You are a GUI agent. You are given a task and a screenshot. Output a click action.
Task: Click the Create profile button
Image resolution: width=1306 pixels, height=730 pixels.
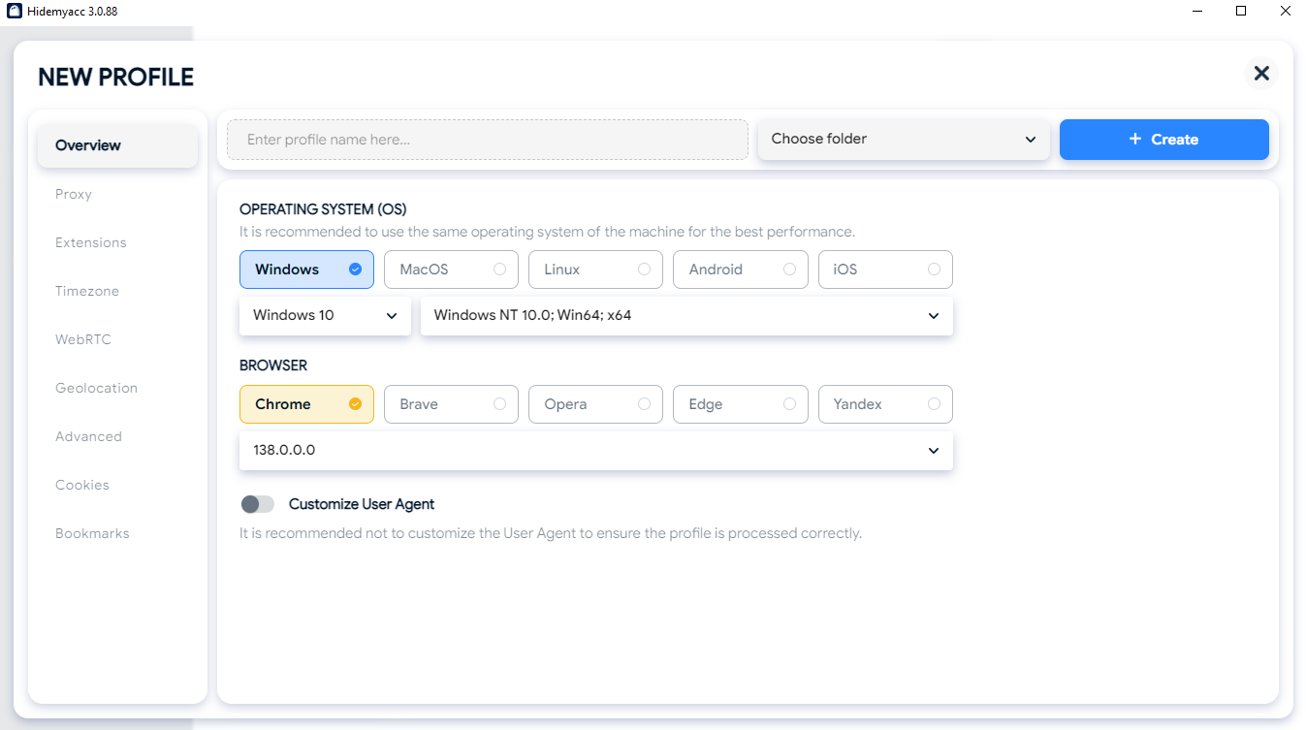[1164, 140]
